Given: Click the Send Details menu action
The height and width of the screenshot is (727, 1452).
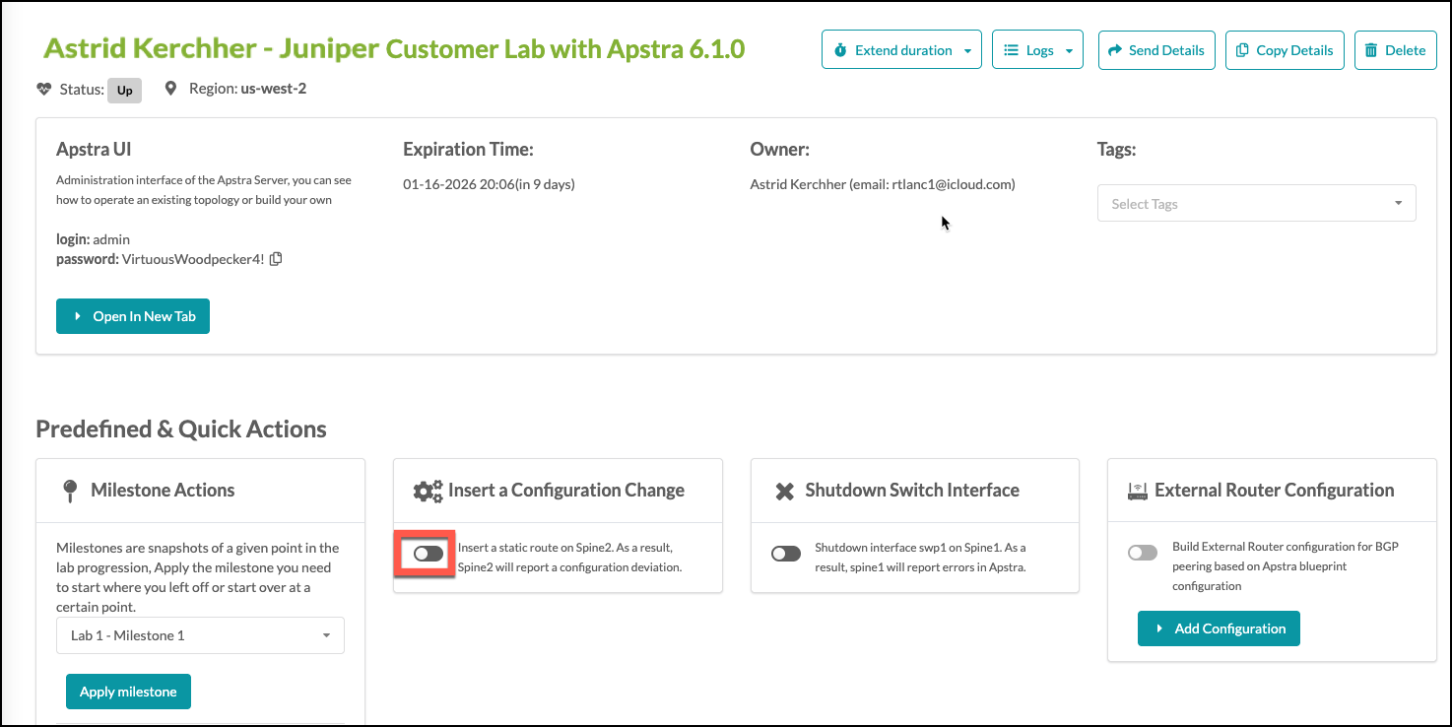Looking at the screenshot, I should pyautogui.click(x=1156, y=49).
